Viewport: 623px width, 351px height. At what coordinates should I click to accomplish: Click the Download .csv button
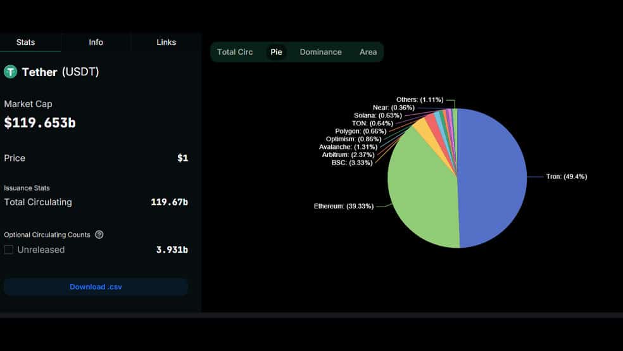click(x=96, y=286)
